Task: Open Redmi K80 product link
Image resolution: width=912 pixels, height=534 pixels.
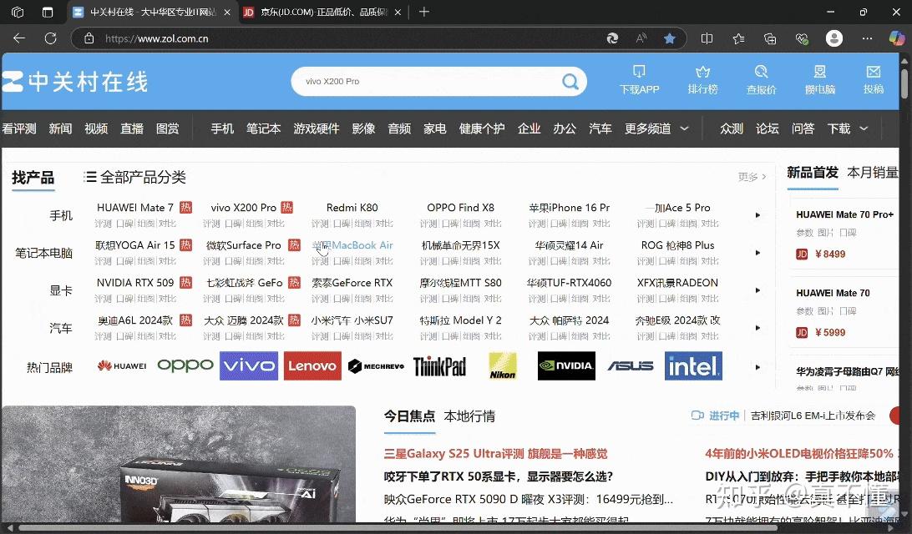Action: tap(352, 208)
